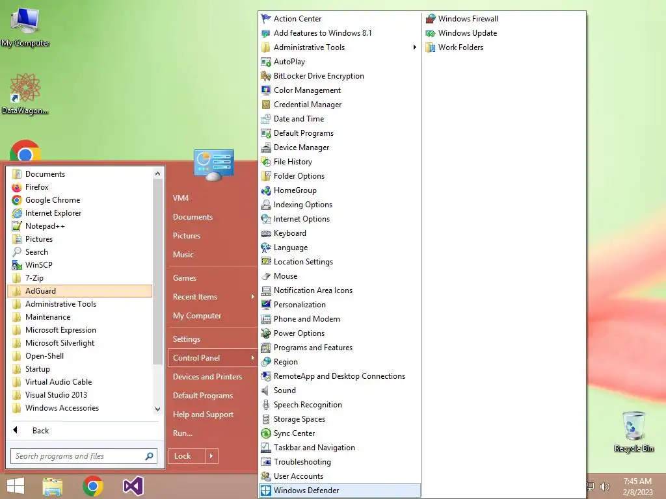Expand the Microsoft Silverlight folder
The width and height of the screenshot is (666, 499).
(80, 343)
